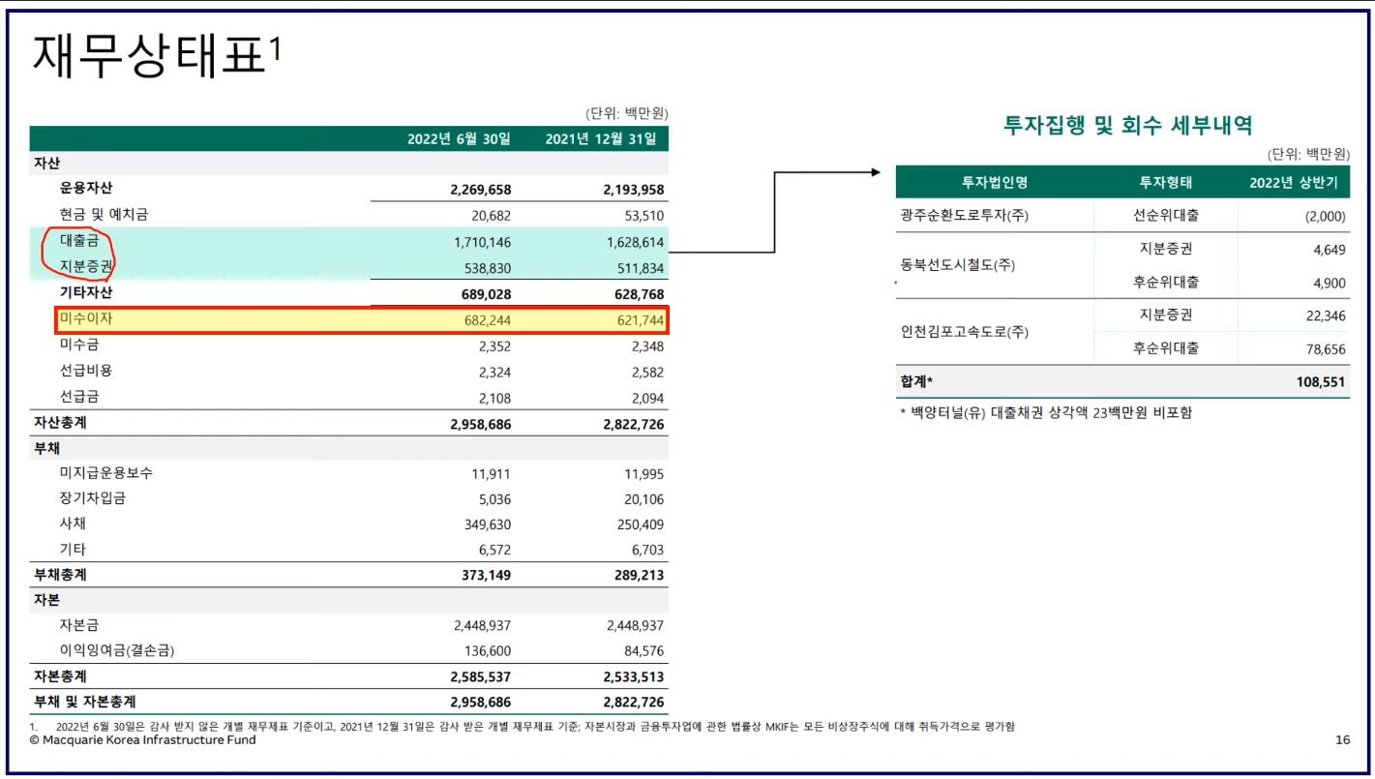Select the value 11,911
The height and width of the screenshot is (779, 1375).
pos(491,474)
